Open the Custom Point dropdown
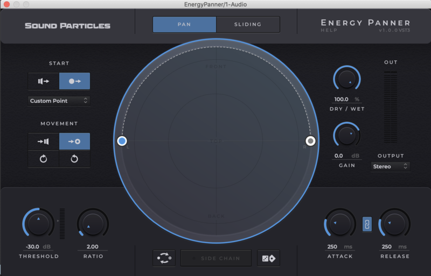This screenshot has width=431, height=276. pos(59,101)
